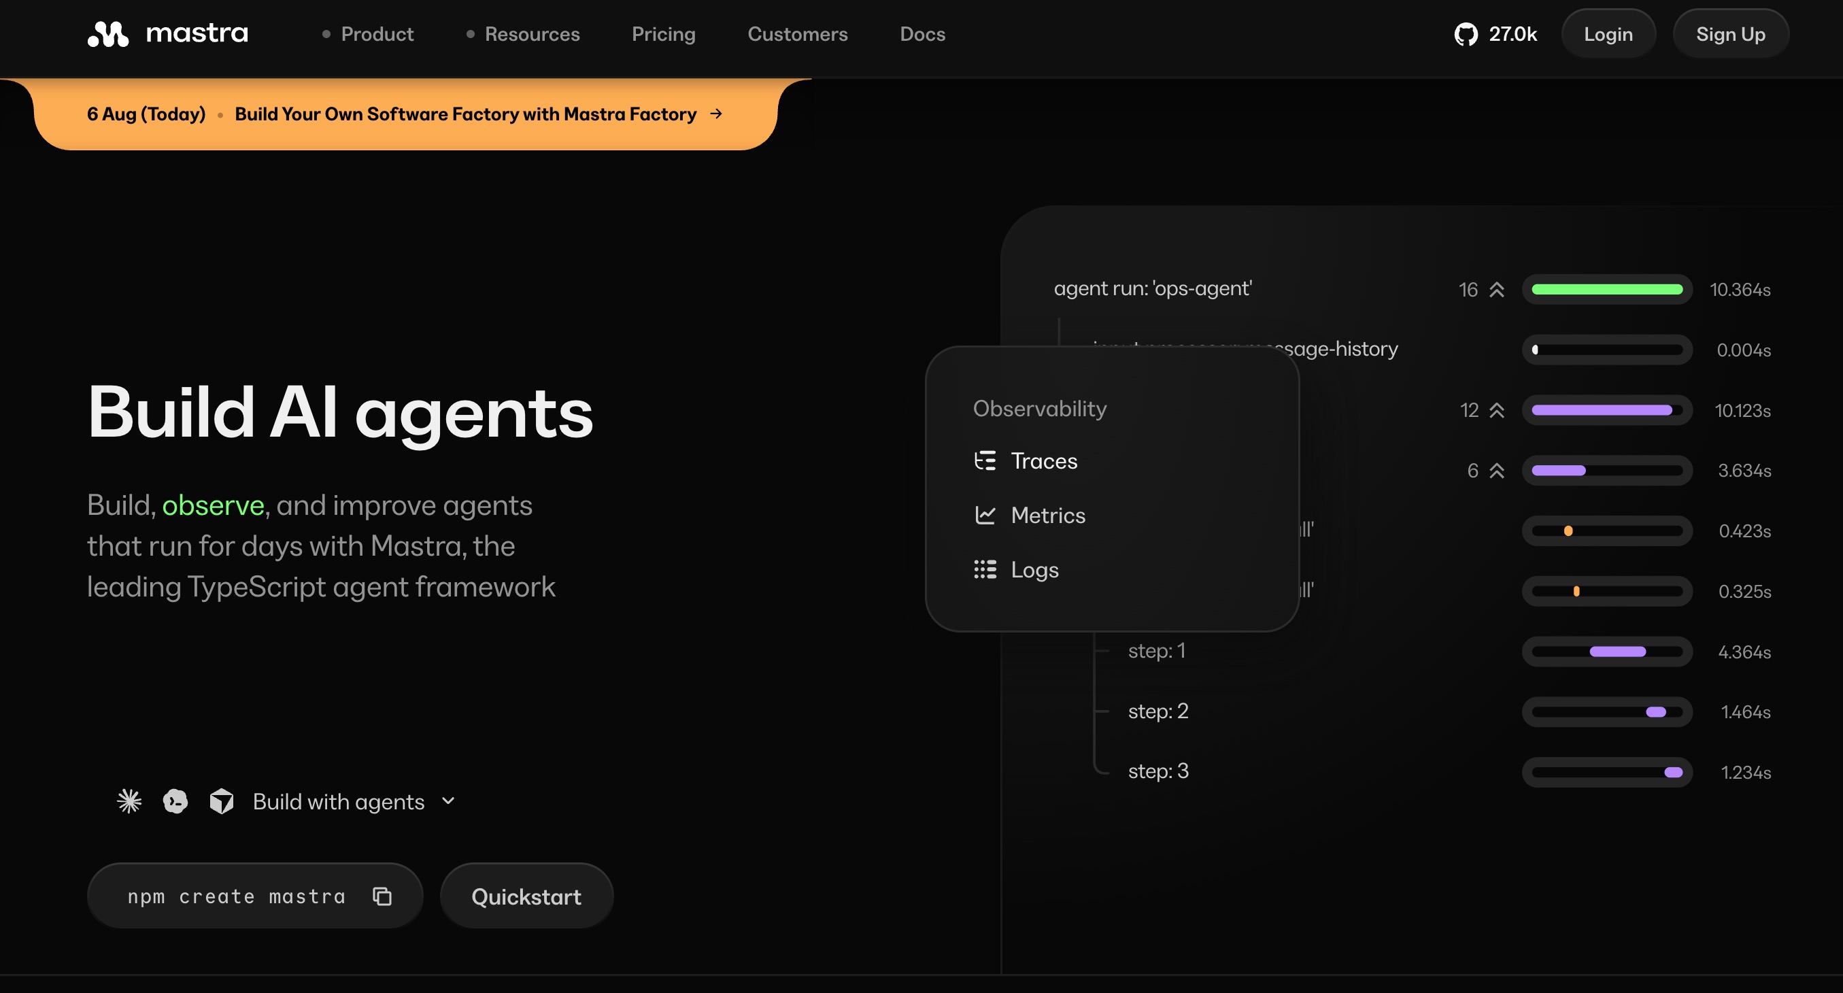Select Logs in the Observability menu

[x=1016, y=569]
